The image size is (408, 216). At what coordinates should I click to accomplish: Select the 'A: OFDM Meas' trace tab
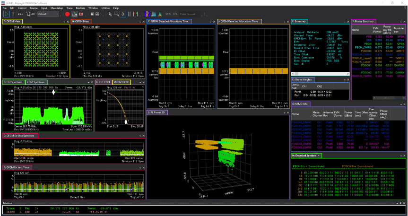tap(12, 21)
